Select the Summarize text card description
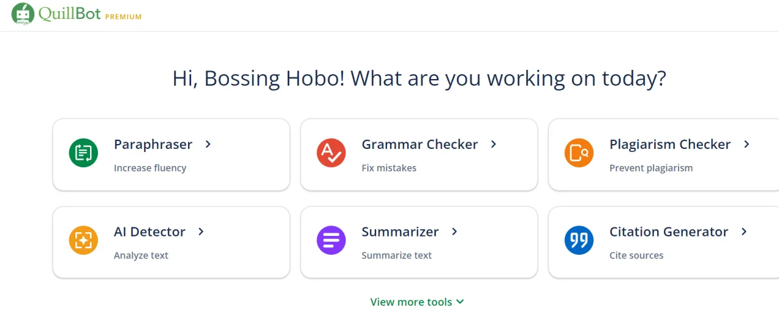779x318 pixels. 397,255
